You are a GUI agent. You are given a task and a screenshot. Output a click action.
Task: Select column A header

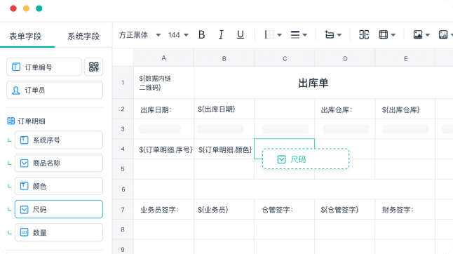[x=163, y=58]
